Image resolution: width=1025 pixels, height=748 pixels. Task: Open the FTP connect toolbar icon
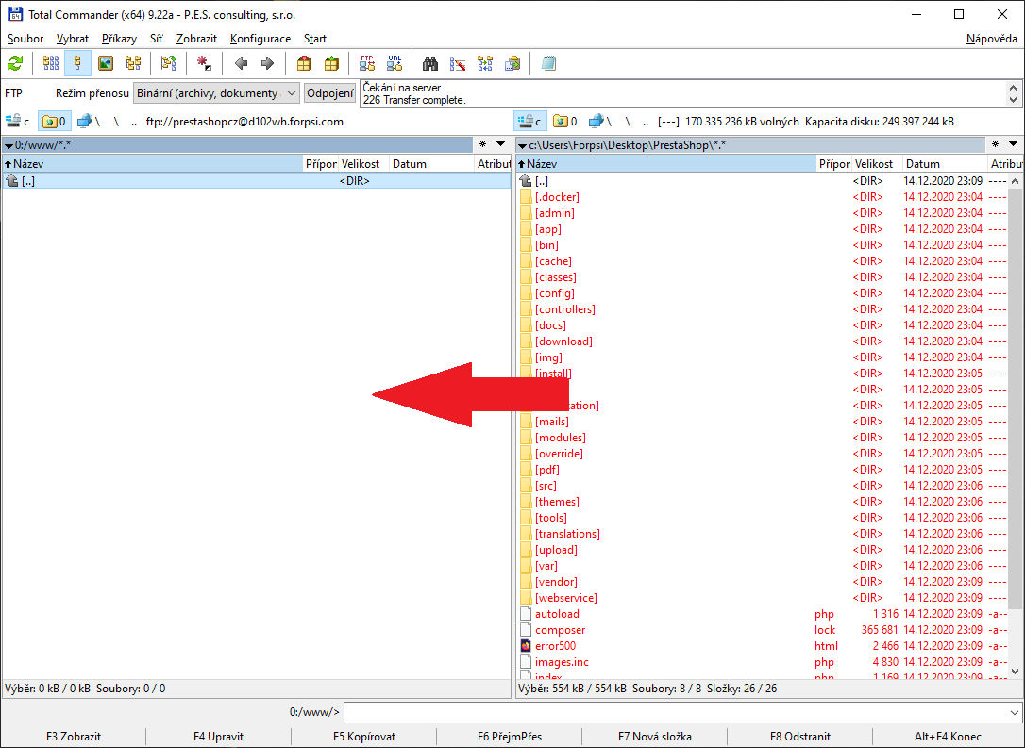367,63
